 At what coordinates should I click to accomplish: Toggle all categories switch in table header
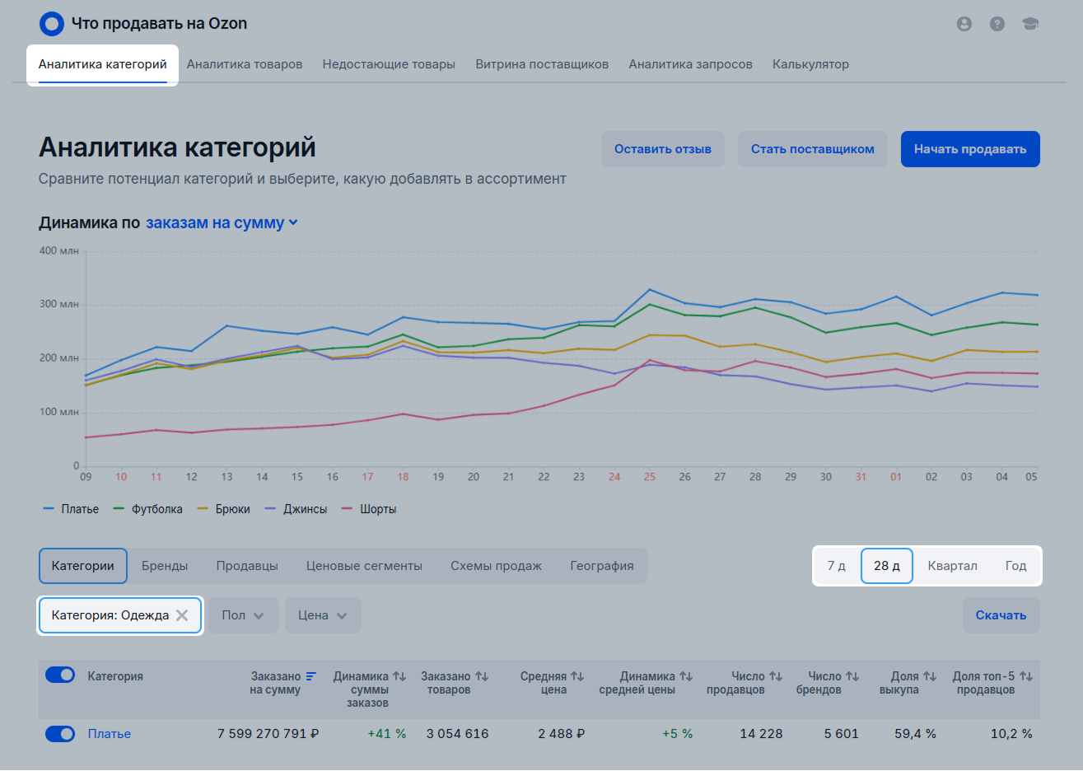click(x=60, y=675)
